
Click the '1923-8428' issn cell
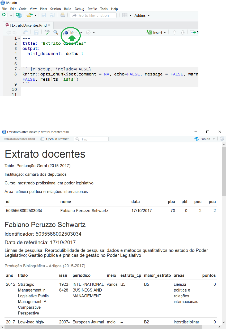[x=65, y=287]
